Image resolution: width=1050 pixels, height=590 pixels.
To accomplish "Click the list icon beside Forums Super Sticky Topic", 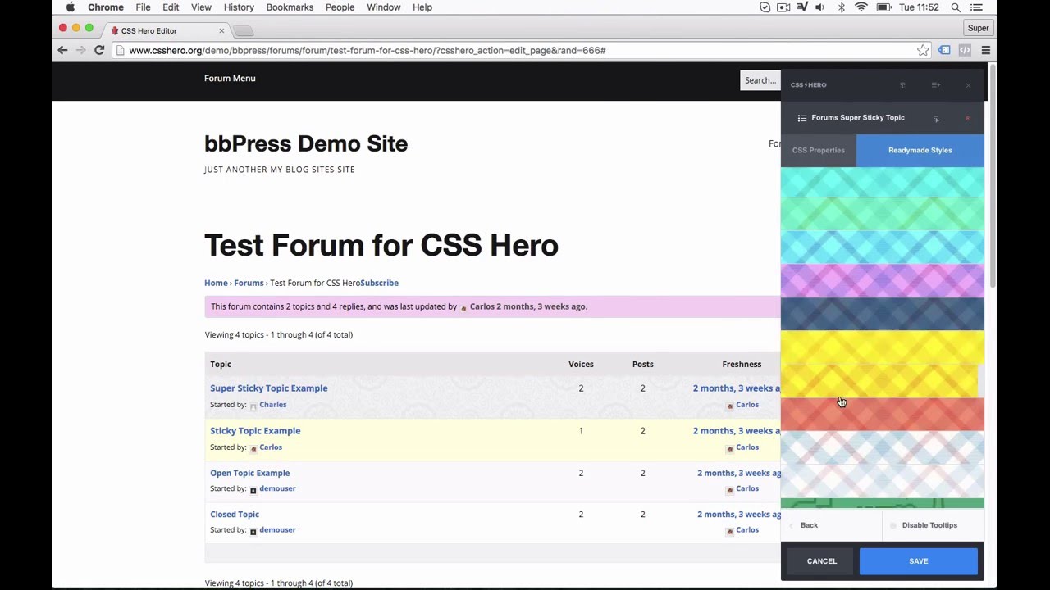I will 801,118.
